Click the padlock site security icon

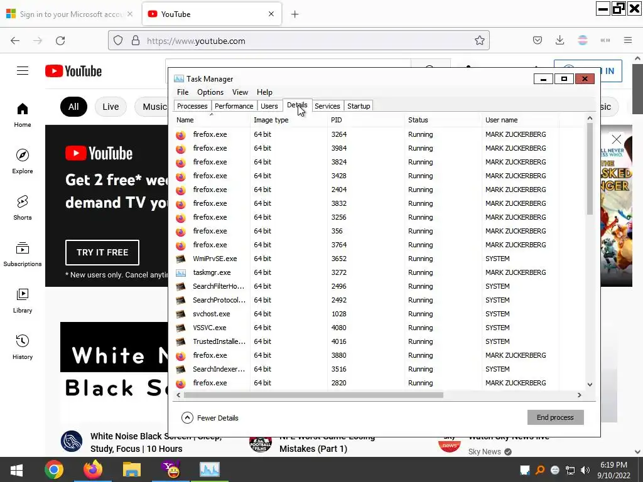click(x=136, y=41)
